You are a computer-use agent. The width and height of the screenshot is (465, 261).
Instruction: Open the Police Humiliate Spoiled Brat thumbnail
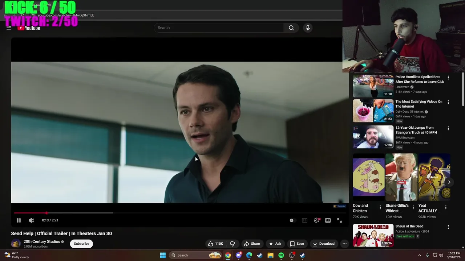tap(373, 86)
